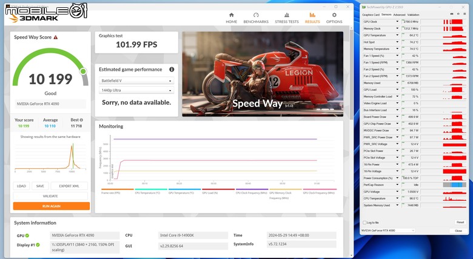This screenshot has height=259, width=473.
Task: Click the EXPORT XML button
Action: point(69,186)
